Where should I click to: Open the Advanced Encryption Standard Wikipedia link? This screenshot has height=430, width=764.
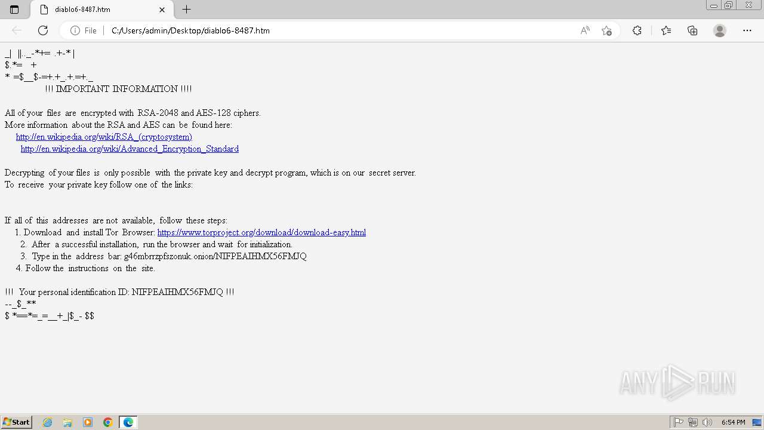click(x=130, y=149)
